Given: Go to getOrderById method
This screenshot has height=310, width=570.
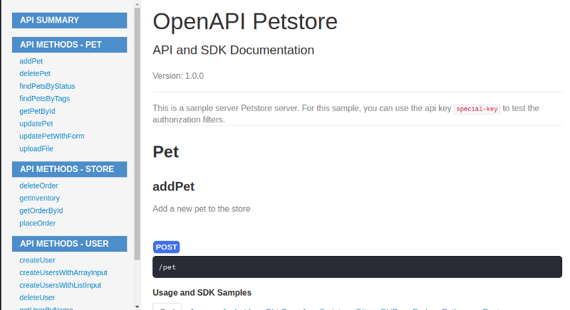Looking at the screenshot, I should pyautogui.click(x=41, y=210).
